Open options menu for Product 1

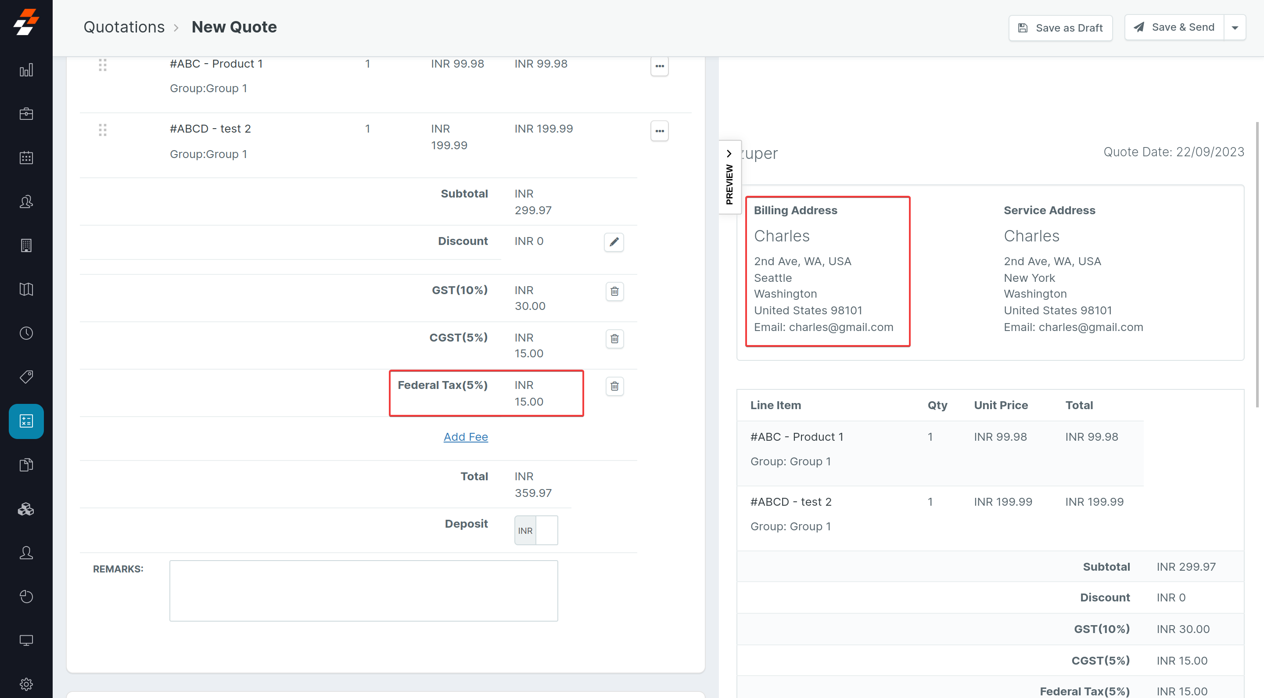click(659, 66)
